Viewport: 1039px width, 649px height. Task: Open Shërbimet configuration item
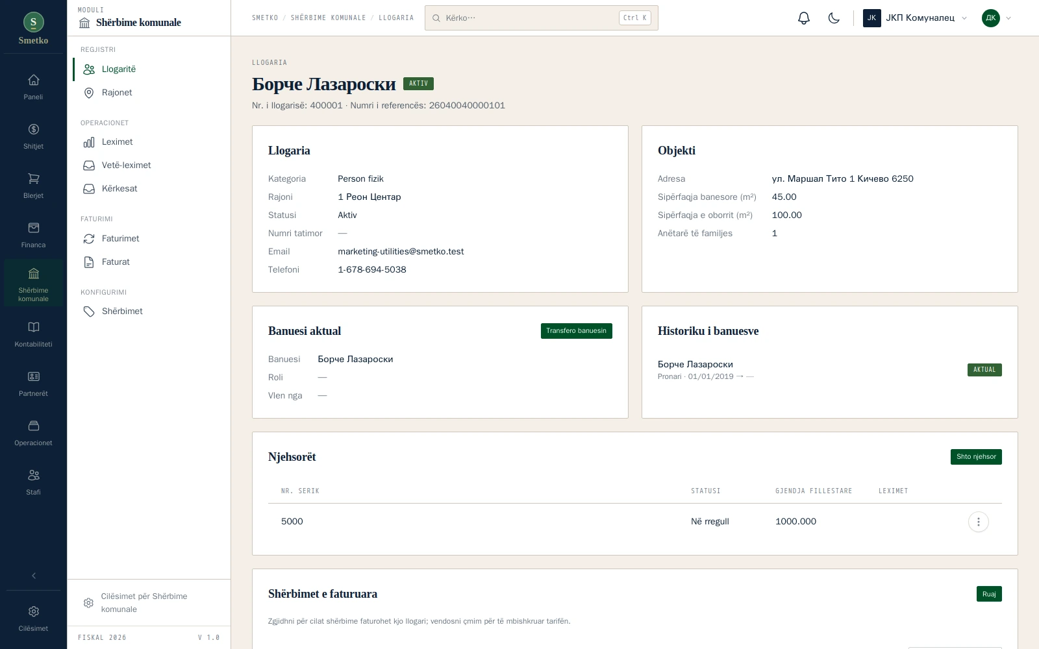point(149,312)
